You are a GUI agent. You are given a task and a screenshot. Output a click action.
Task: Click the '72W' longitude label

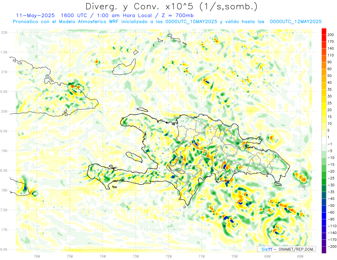coord(168,256)
